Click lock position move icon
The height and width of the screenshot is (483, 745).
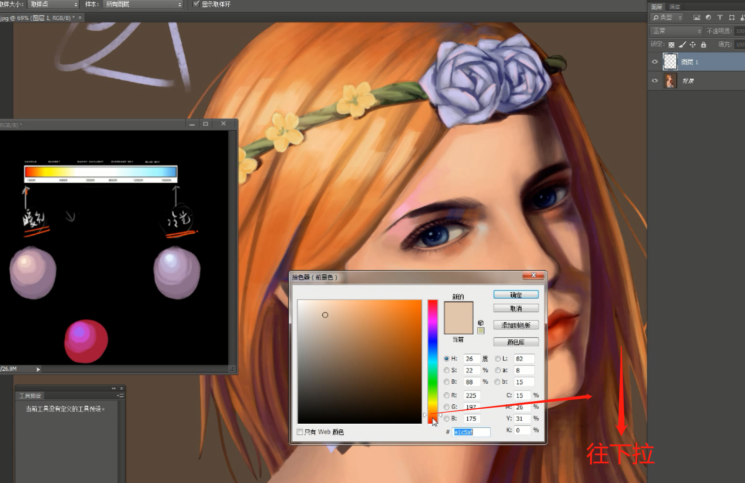693,45
